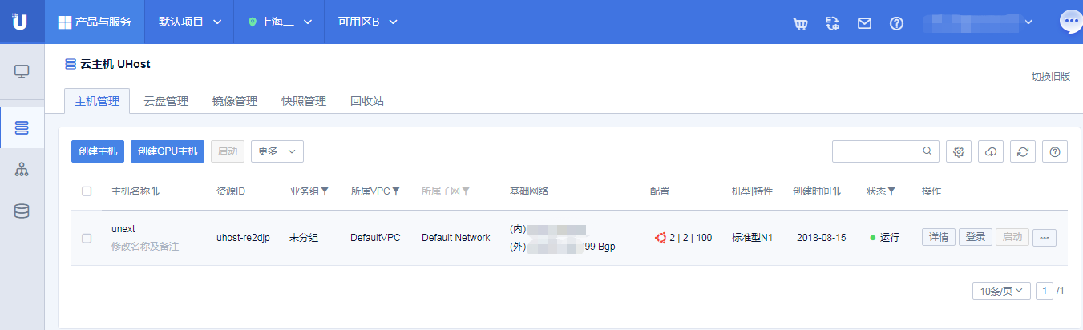This screenshot has width=1083, height=330.
Task: Click the unext host name
Action: pyautogui.click(x=123, y=229)
